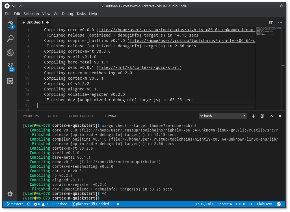Click 'Spaces: 4' indentation setting

224,204
